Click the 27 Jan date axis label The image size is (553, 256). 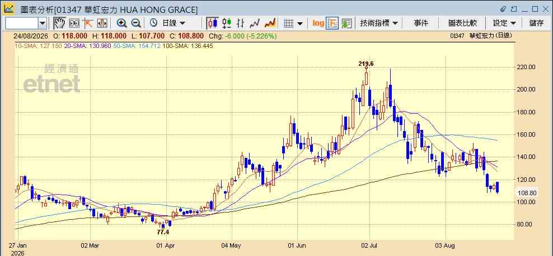[17, 245]
